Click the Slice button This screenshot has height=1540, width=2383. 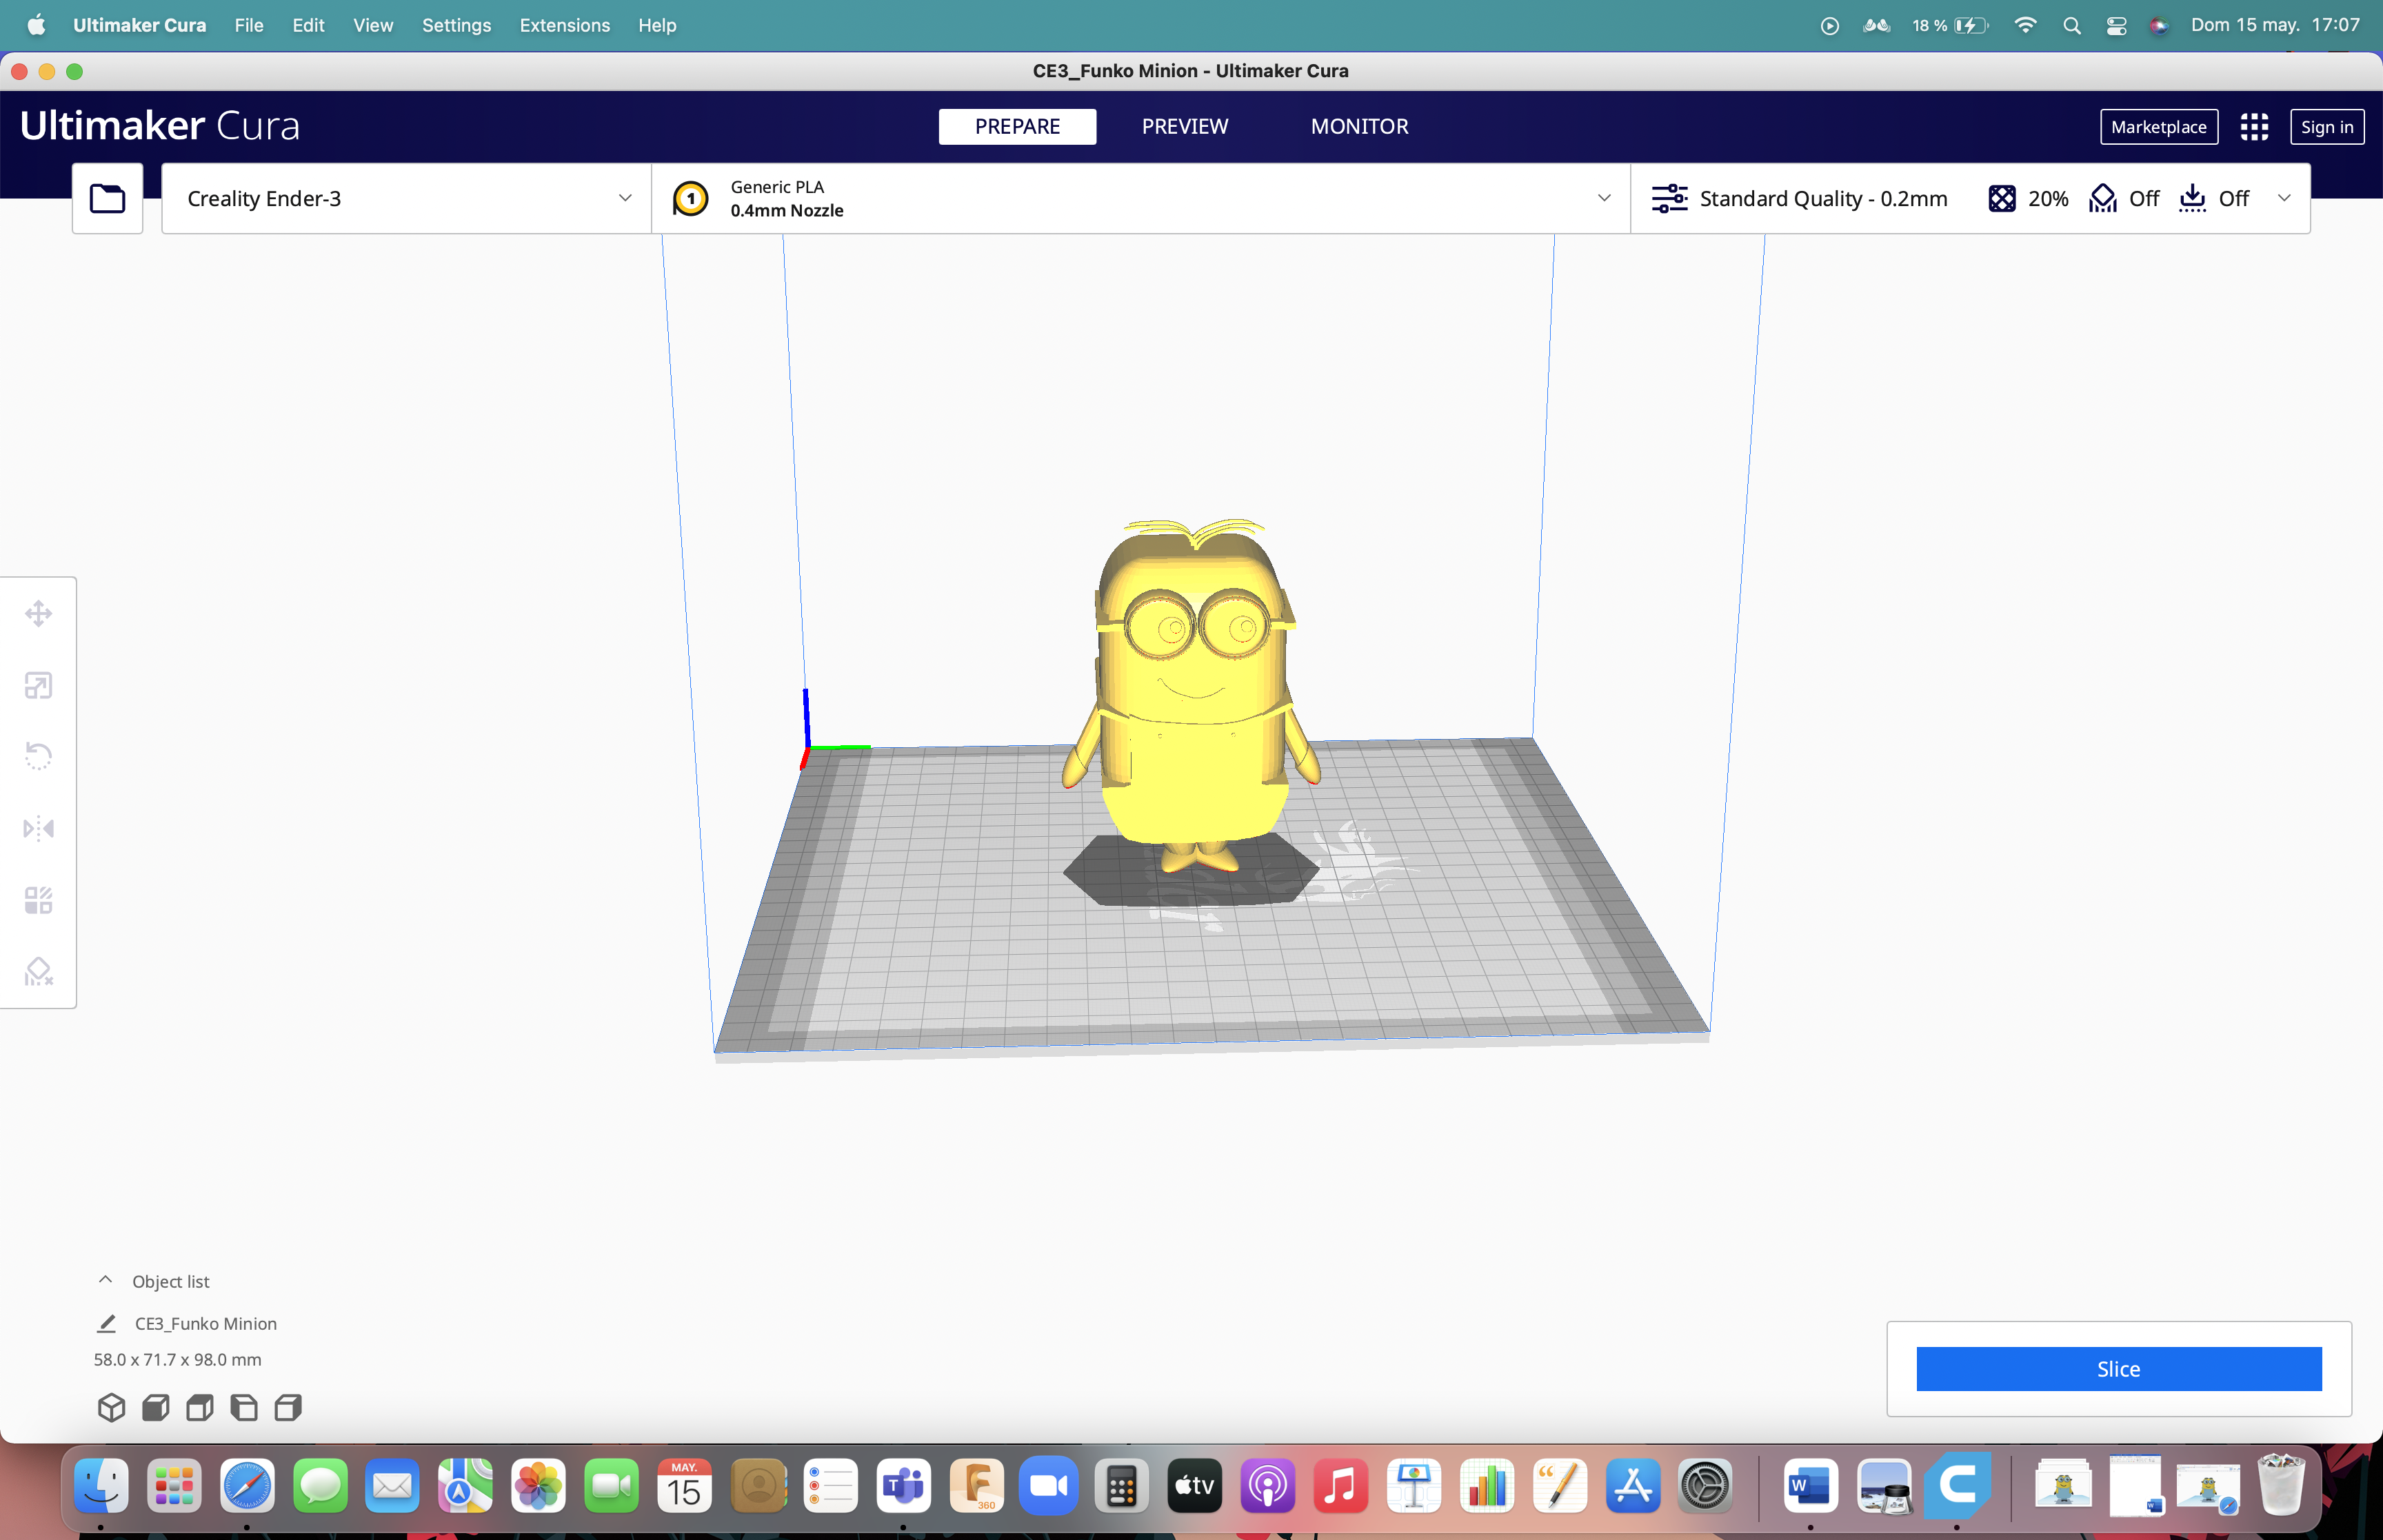[2118, 1369]
